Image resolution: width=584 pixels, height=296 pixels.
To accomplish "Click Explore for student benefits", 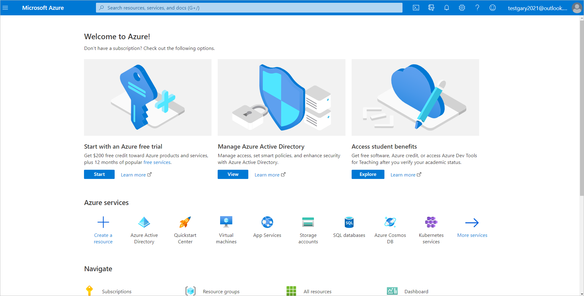I will point(368,174).
